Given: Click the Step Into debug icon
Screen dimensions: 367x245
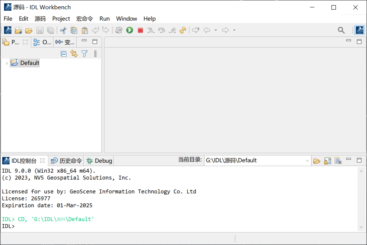Looking at the screenshot, I should point(151,30).
